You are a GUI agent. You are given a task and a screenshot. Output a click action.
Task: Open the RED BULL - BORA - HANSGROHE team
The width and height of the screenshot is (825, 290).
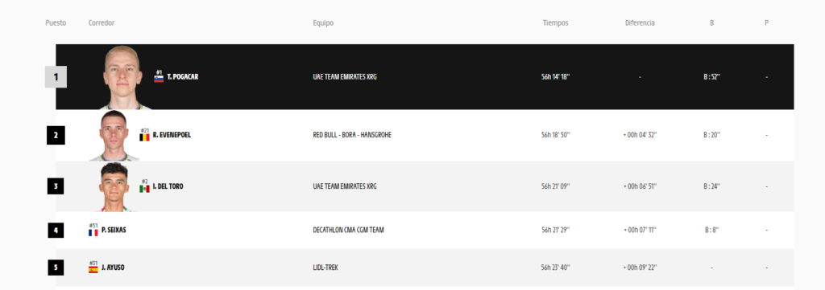tap(352, 135)
